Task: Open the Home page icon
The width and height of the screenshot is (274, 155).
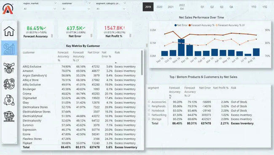Action: tap(9, 31)
